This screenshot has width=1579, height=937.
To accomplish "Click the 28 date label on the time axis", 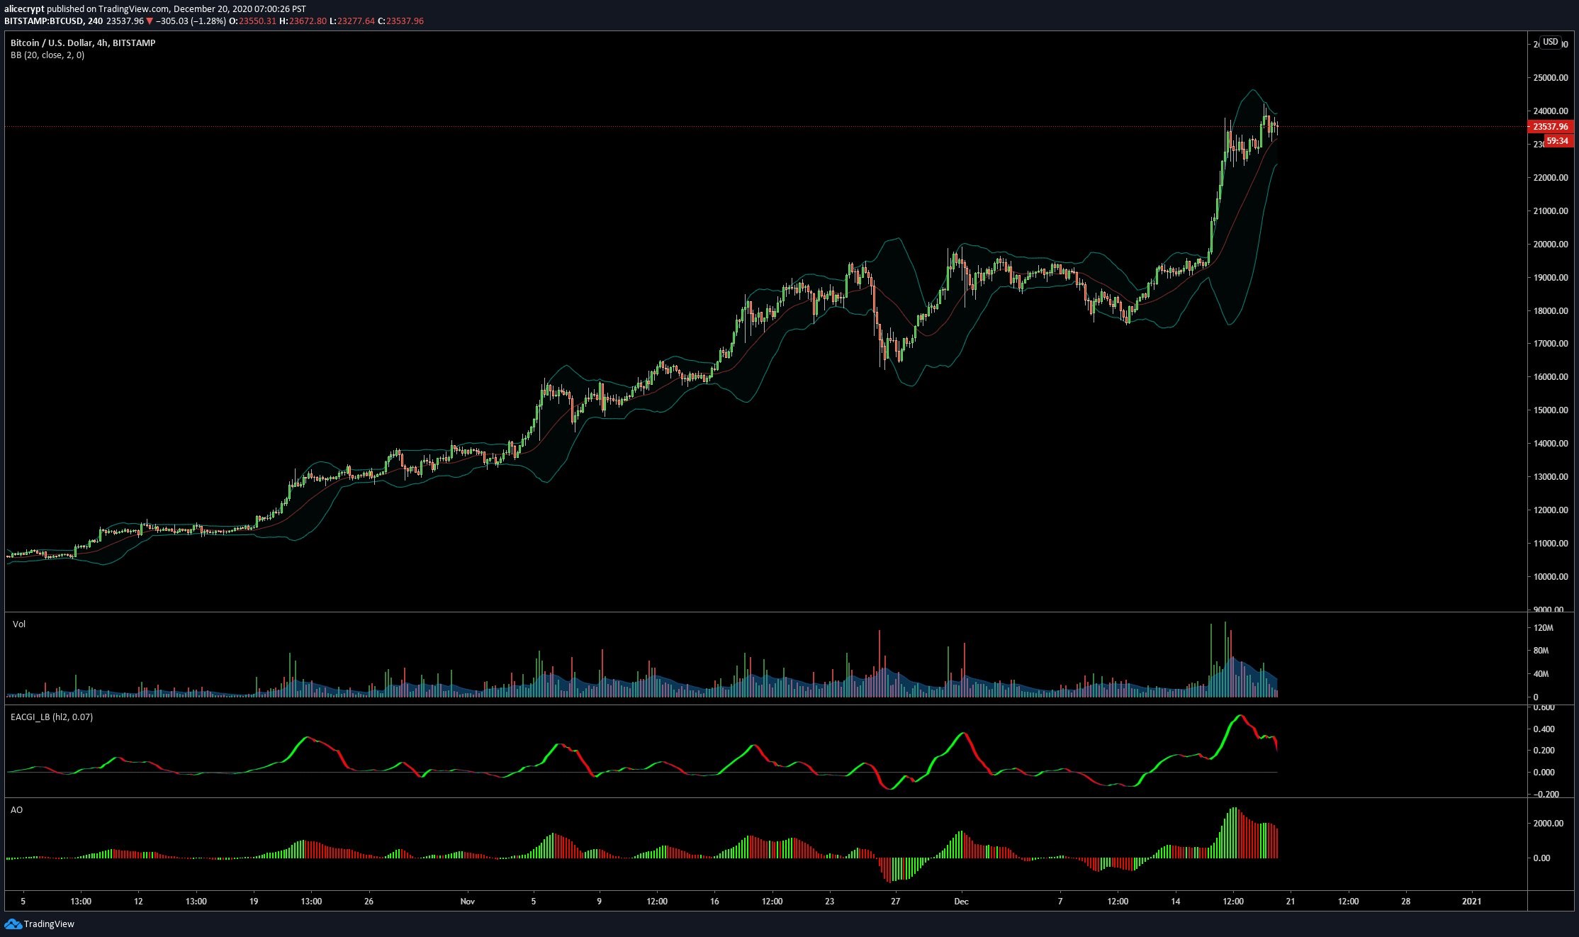I will (x=1406, y=902).
